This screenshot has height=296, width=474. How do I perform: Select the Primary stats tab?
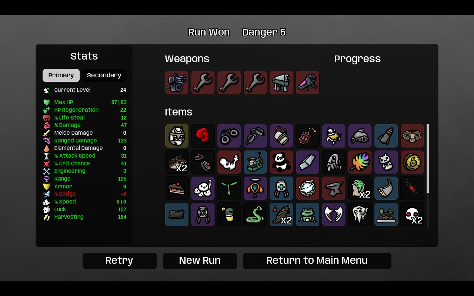pos(61,75)
